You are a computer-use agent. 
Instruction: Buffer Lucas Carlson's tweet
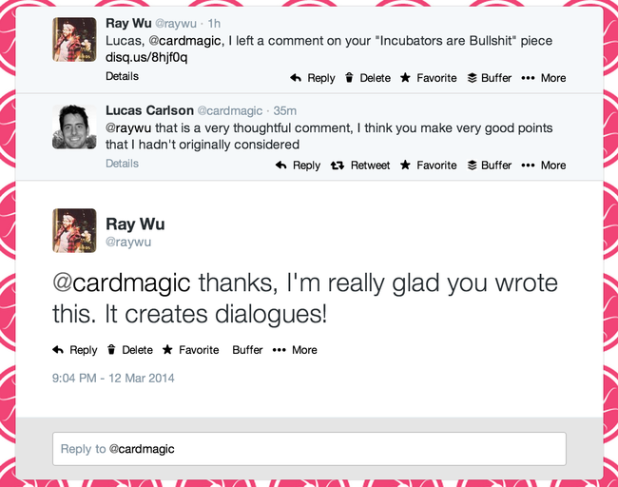(489, 166)
